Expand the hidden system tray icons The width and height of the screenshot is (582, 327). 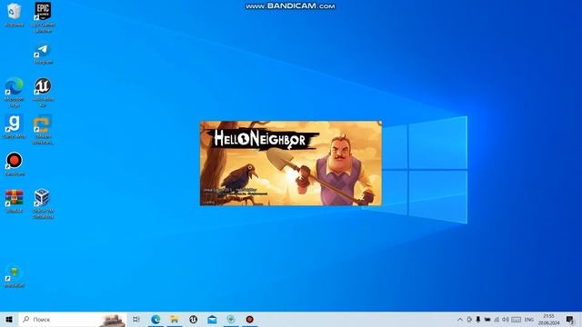pyautogui.click(x=460, y=319)
